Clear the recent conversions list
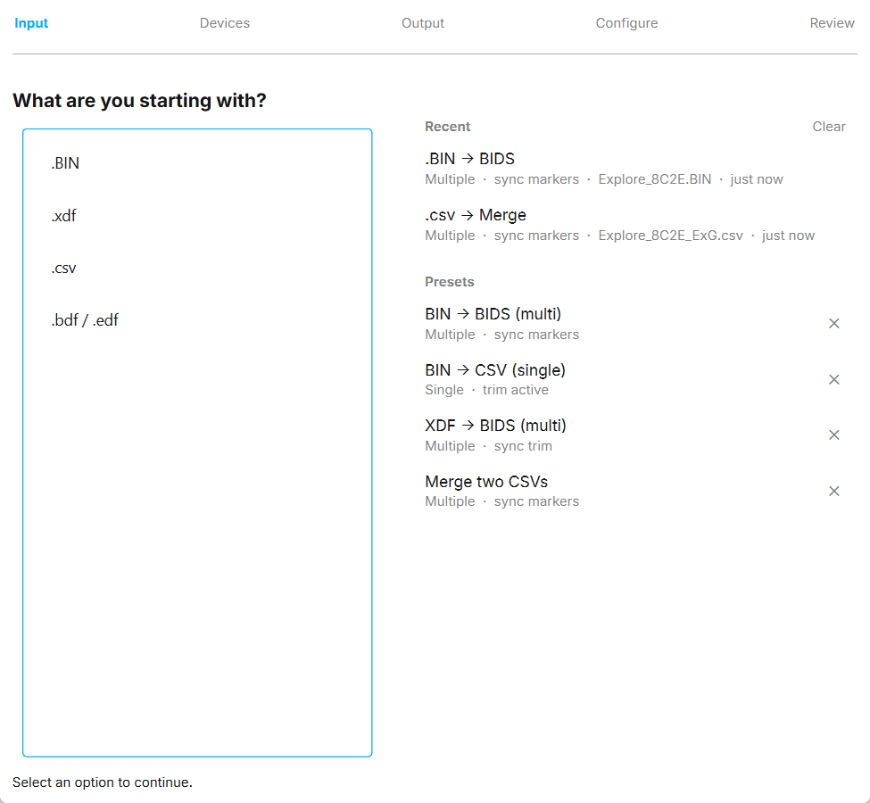 click(x=829, y=127)
